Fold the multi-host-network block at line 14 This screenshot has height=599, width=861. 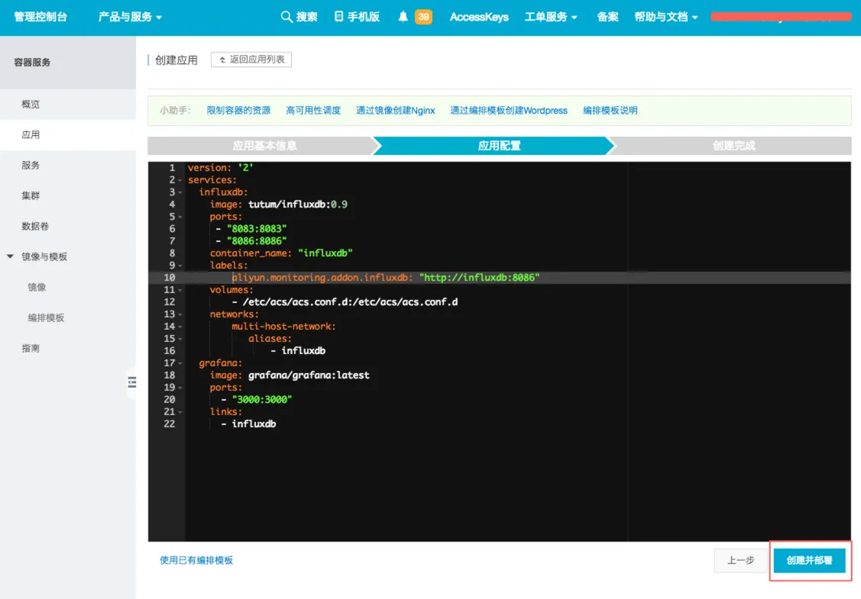tap(180, 327)
